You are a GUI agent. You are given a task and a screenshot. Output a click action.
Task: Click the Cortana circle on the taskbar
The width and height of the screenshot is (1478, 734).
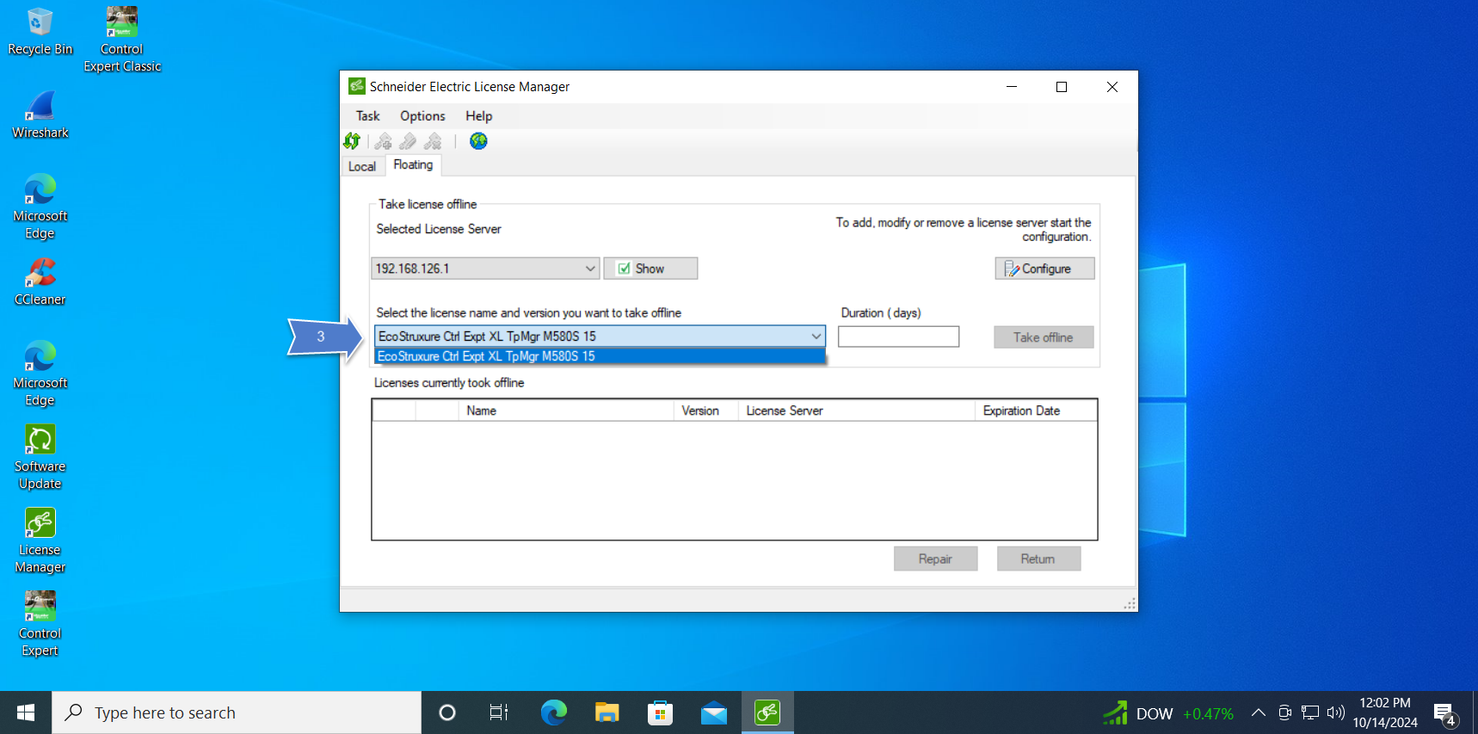pos(447,712)
